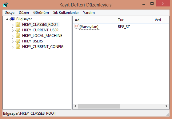Collapse the Bilgisayar root node

click(7, 19)
